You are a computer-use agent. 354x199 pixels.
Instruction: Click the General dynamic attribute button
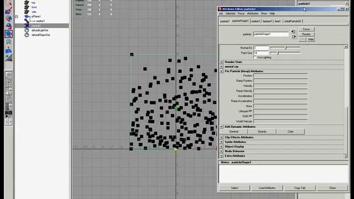tap(233, 132)
